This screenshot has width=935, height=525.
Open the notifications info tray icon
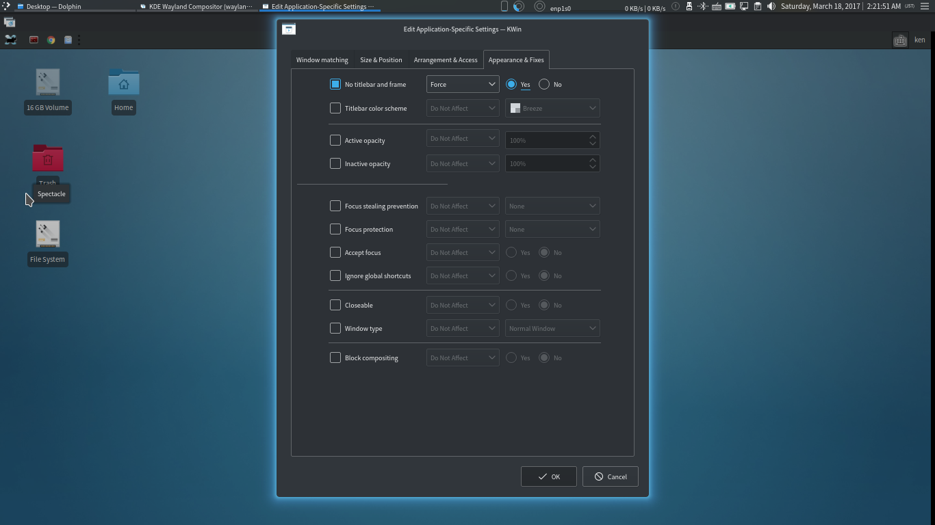click(675, 6)
